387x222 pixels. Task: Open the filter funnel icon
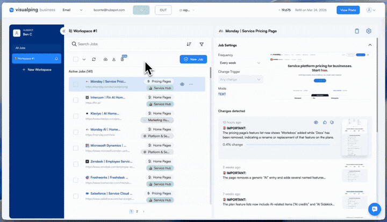[x=202, y=44]
